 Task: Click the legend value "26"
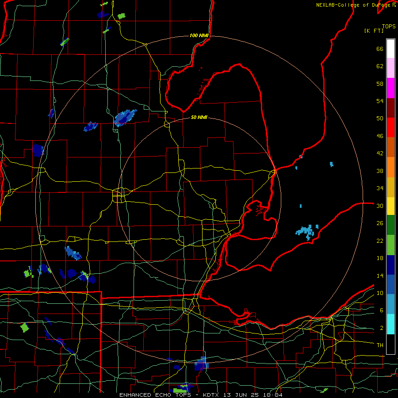tap(380, 223)
